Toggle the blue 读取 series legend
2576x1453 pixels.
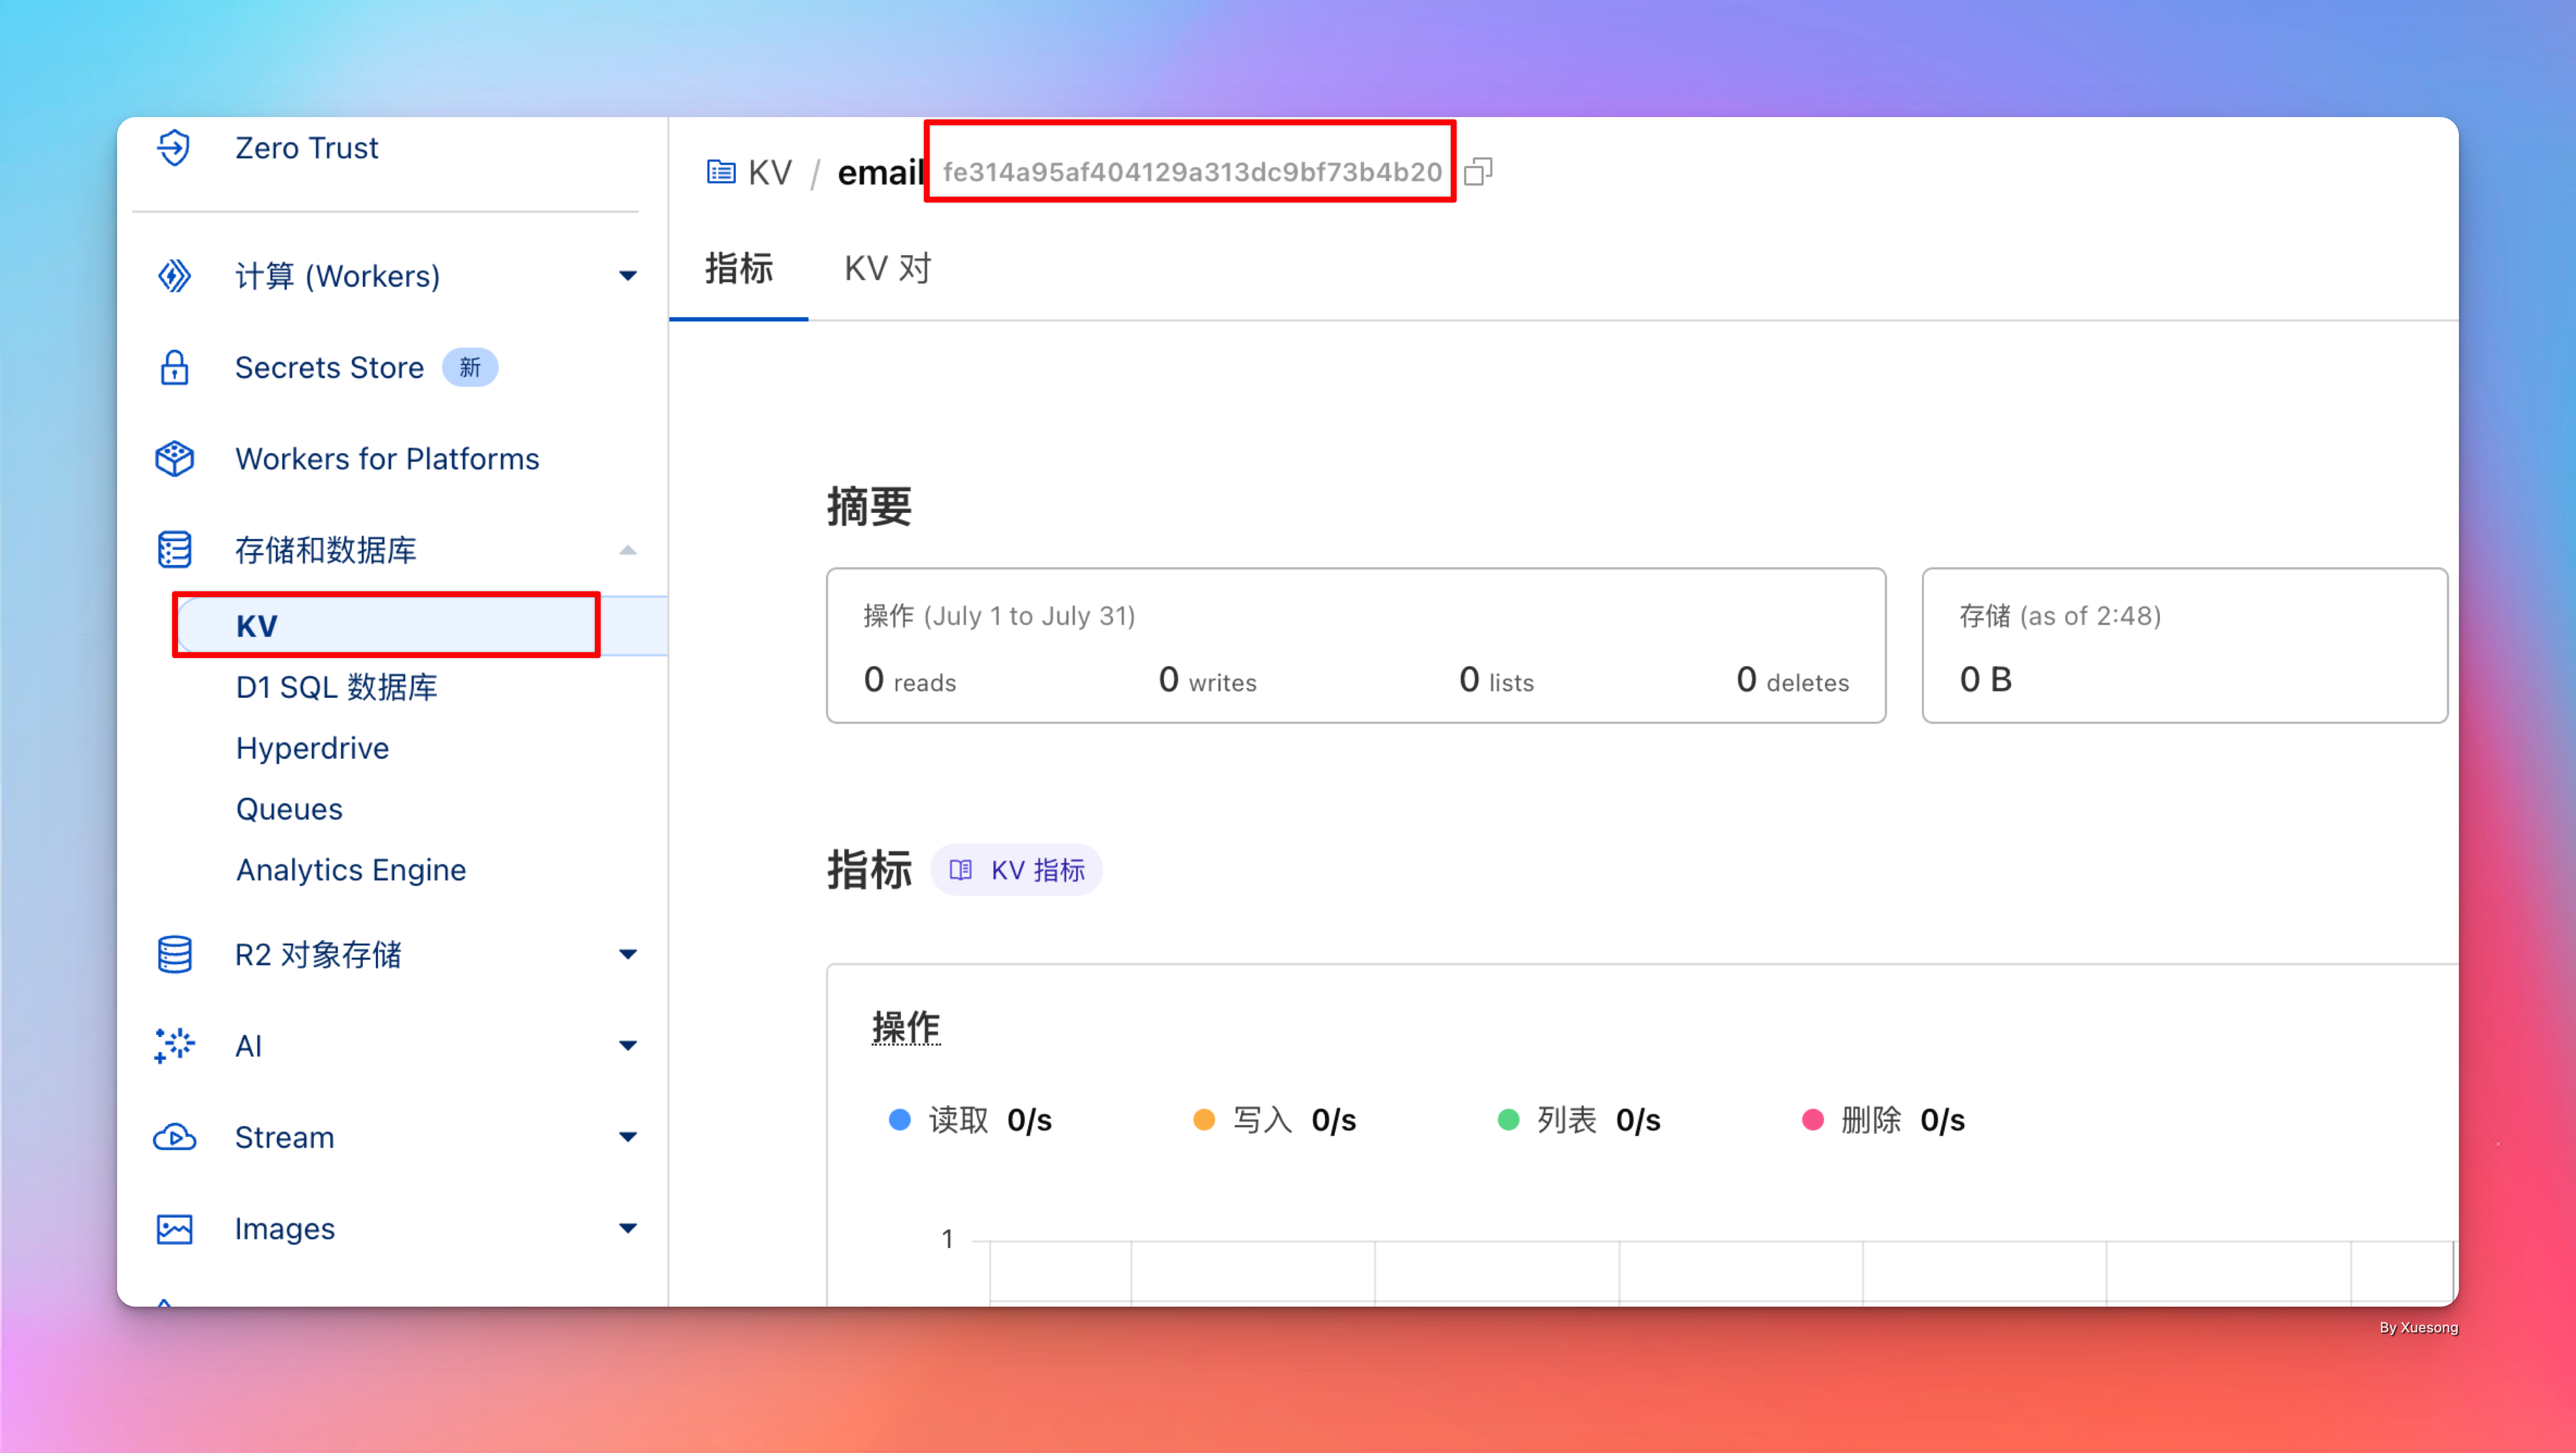(970, 1120)
